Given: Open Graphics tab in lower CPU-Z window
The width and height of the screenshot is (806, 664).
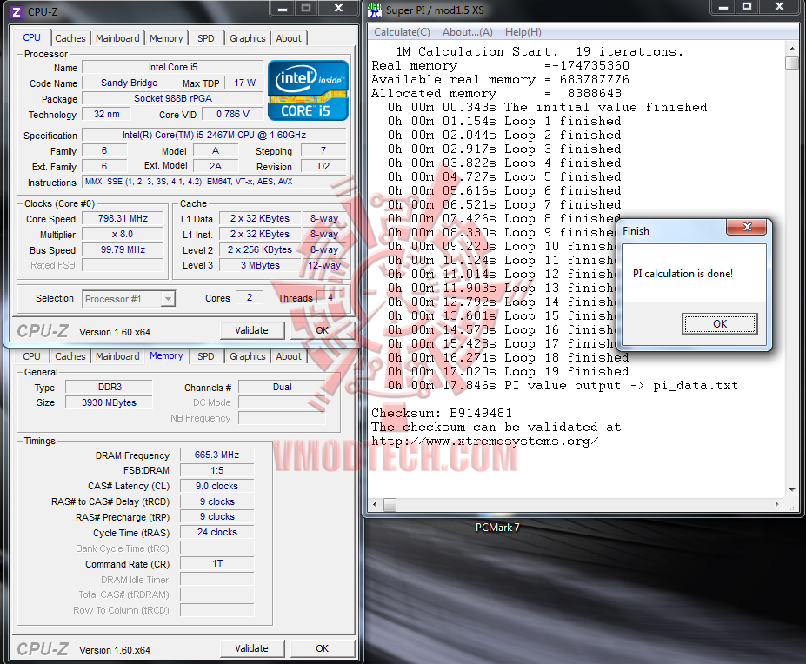Looking at the screenshot, I should point(247,356).
